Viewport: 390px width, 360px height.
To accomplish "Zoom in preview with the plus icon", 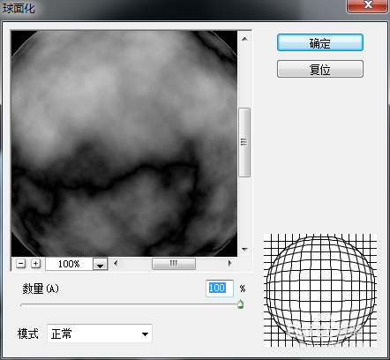I will tap(35, 264).
